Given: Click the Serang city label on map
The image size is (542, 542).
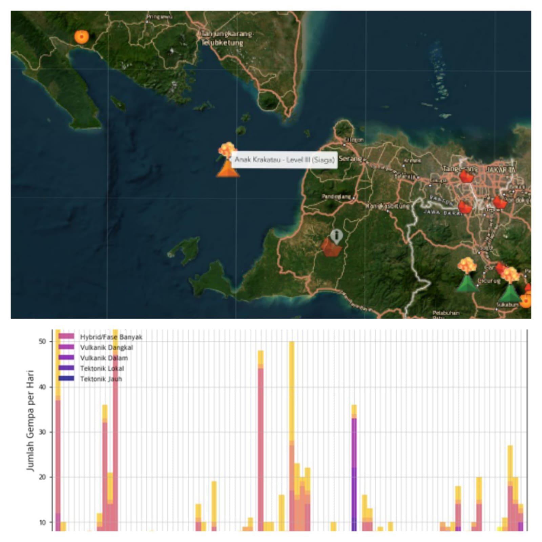Looking at the screenshot, I should pos(350,158).
